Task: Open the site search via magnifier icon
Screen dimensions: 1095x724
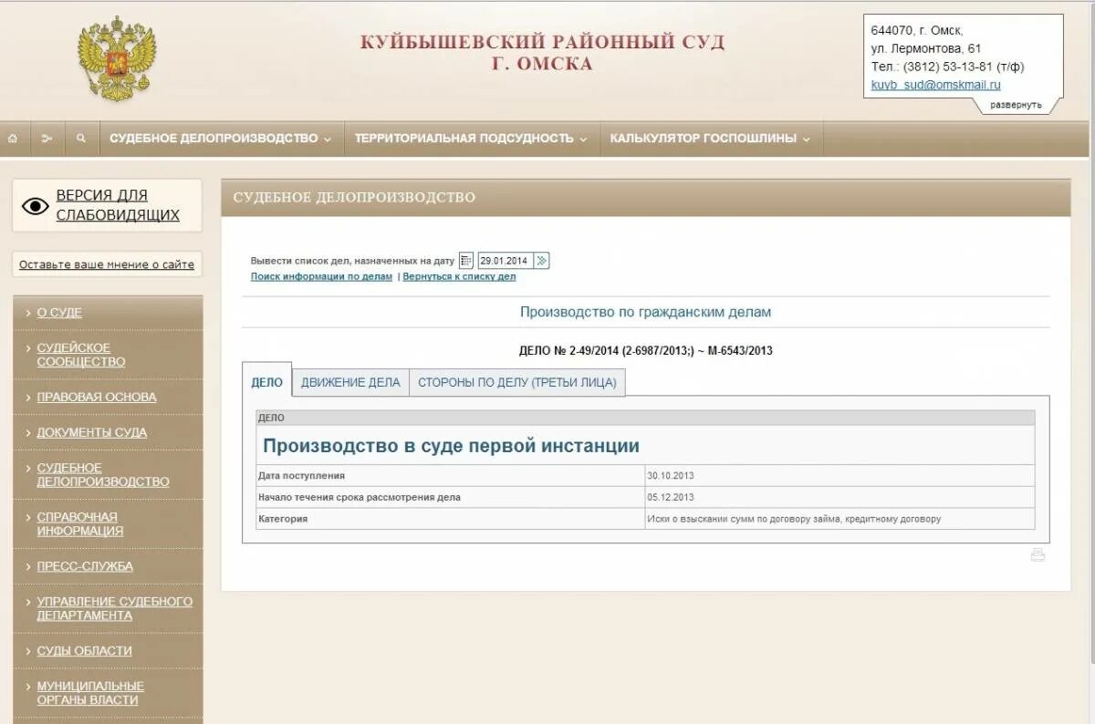Action: (x=80, y=138)
